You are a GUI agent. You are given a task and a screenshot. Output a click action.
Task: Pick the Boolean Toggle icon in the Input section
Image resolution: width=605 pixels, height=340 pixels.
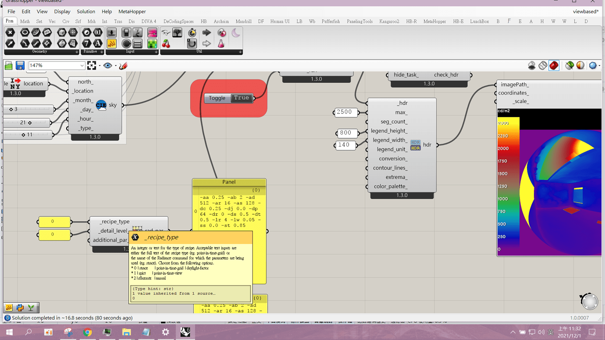(x=127, y=32)
